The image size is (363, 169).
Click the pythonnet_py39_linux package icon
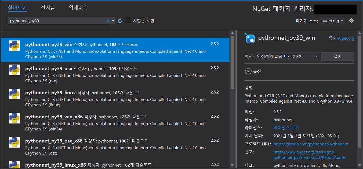click(14, 94)
